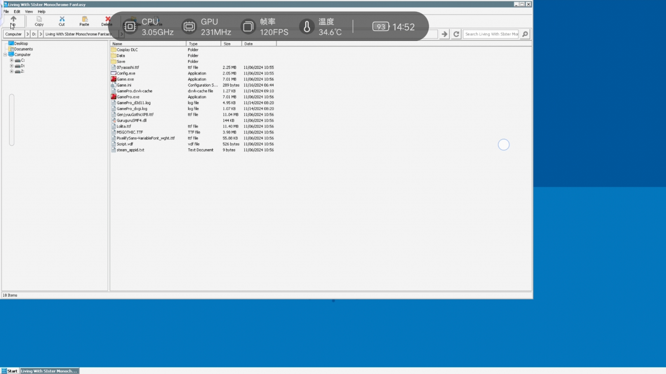Select Script.vdf file
The height and width of the screenshot is (374, 666).
click(x=125, y=144)
